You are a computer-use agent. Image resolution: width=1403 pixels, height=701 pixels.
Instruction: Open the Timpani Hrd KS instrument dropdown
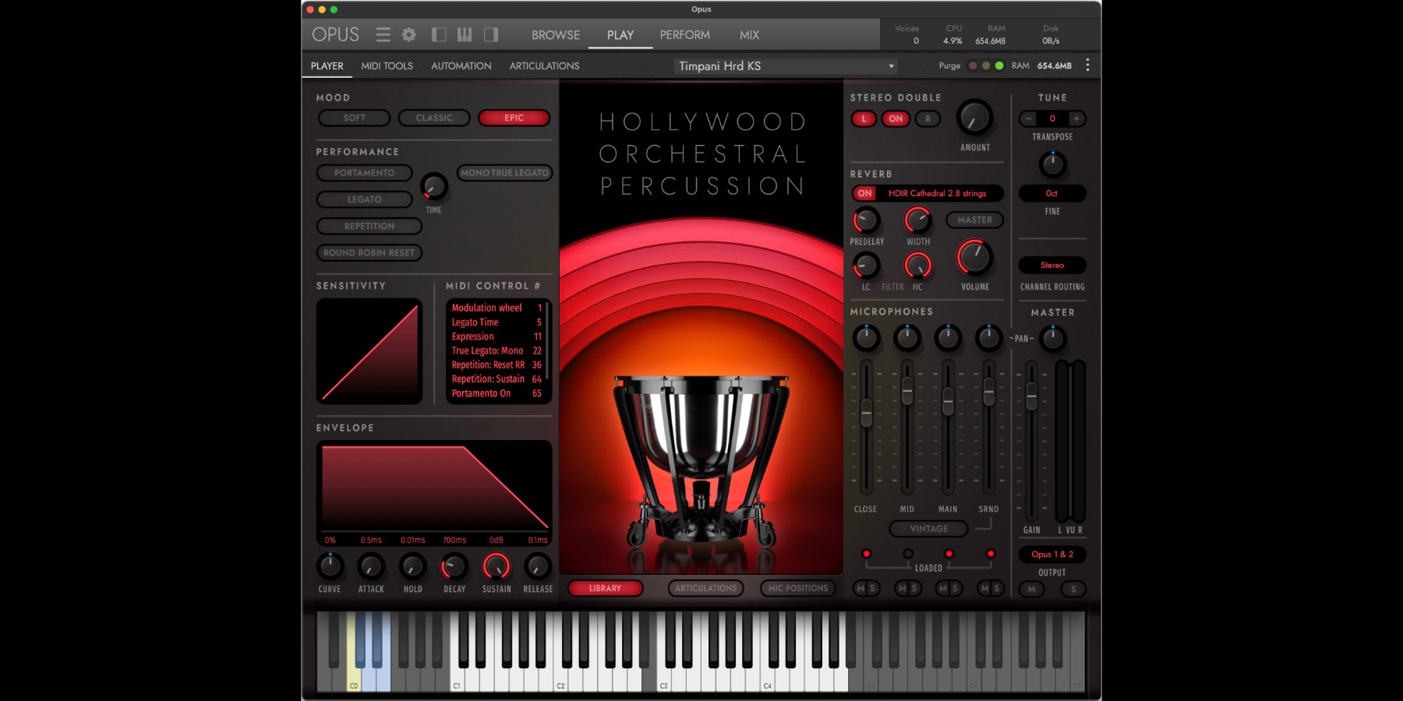pyautogui.click(x=783, y=66)
